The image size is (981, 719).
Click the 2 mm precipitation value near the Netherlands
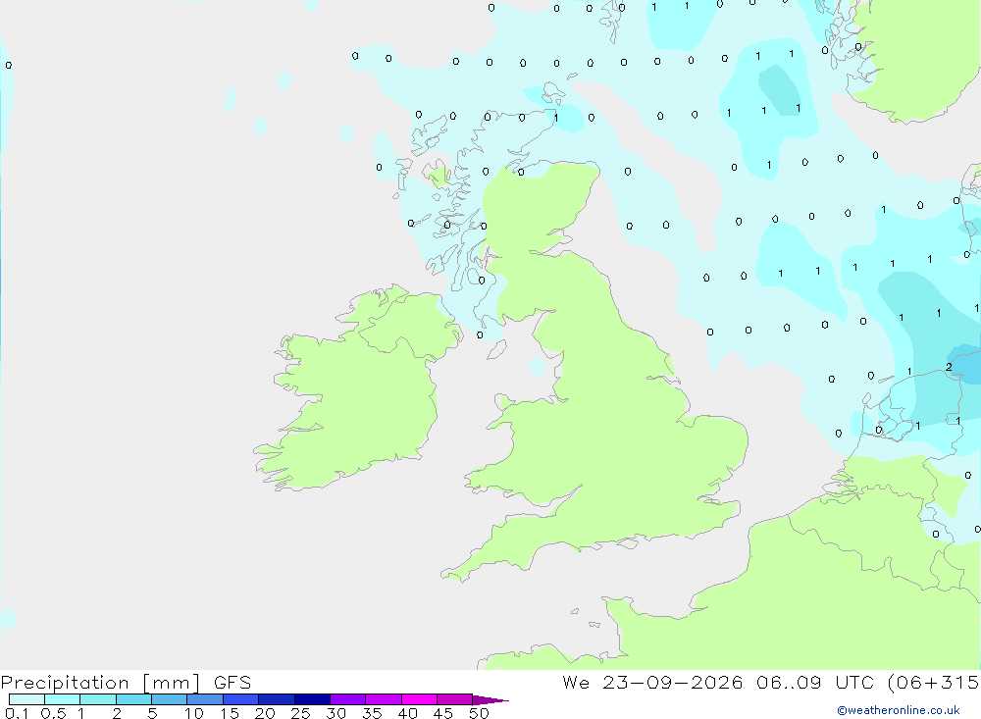coord(949,367)
